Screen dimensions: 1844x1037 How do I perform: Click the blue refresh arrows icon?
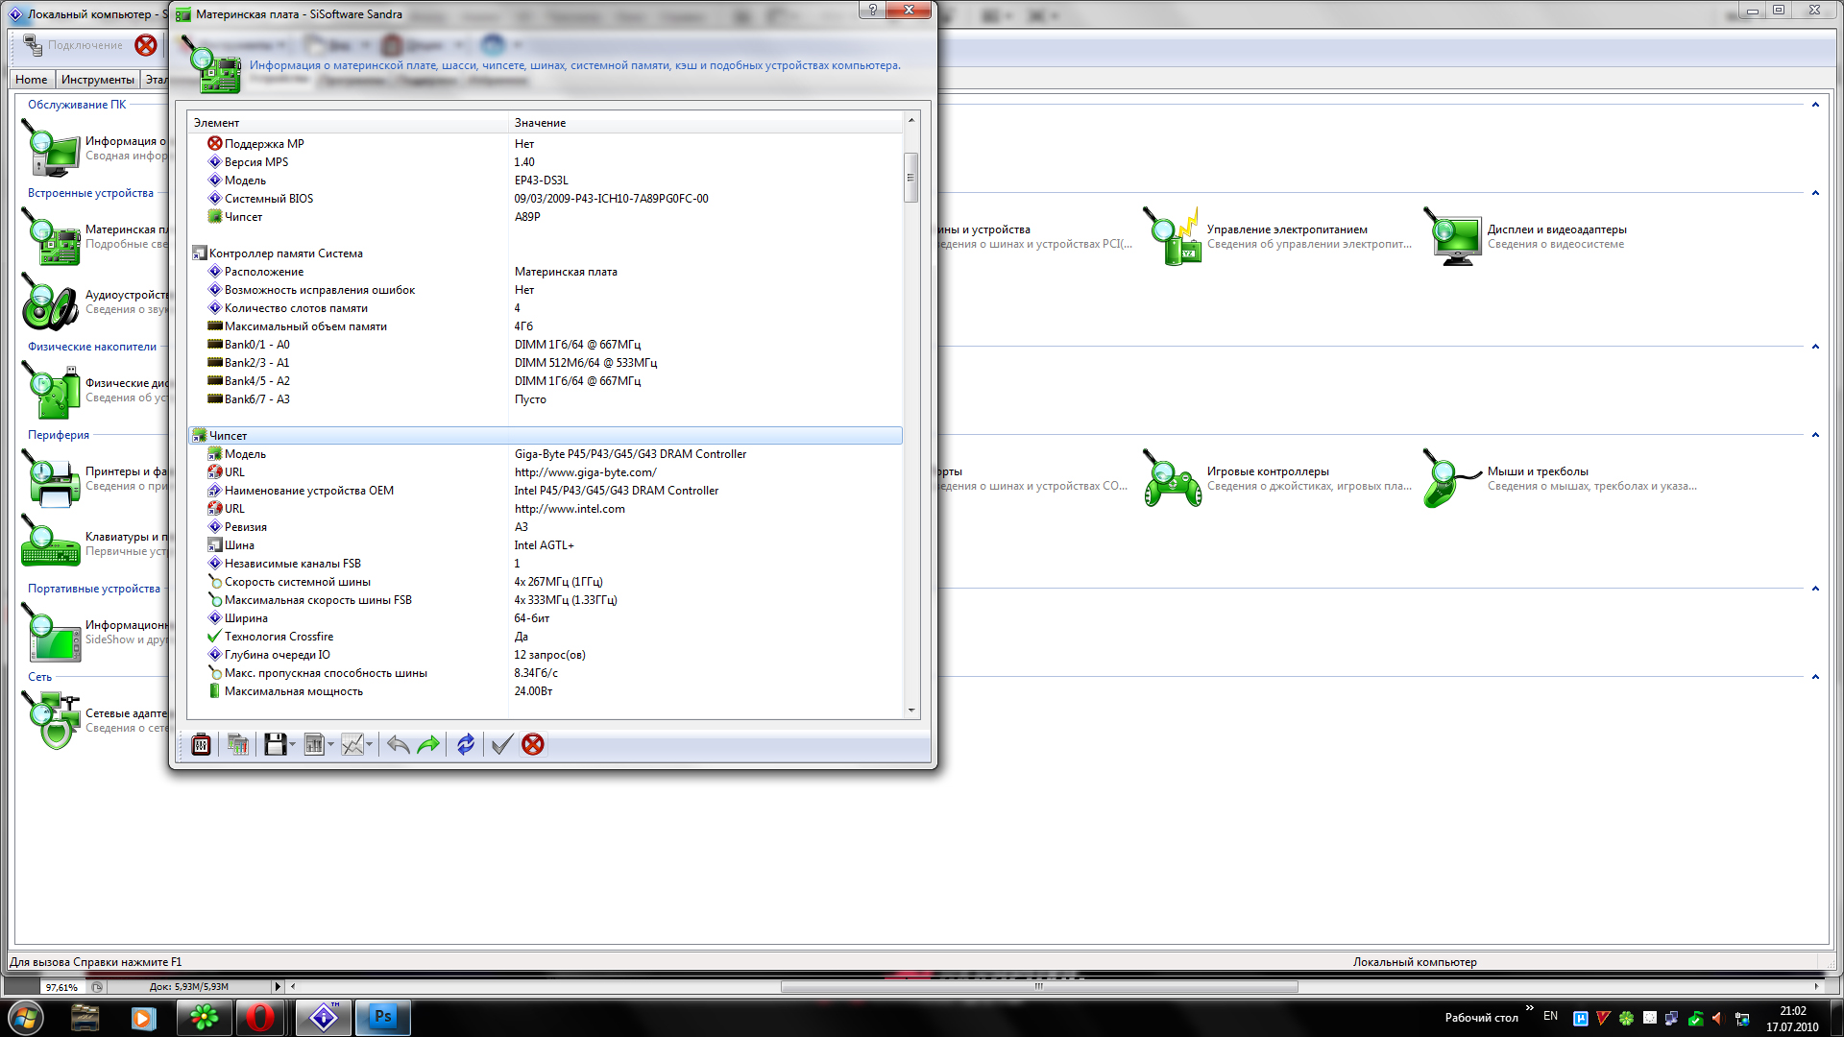(466, 744)
